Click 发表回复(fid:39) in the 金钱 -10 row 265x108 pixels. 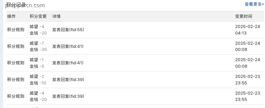point(68,80)
